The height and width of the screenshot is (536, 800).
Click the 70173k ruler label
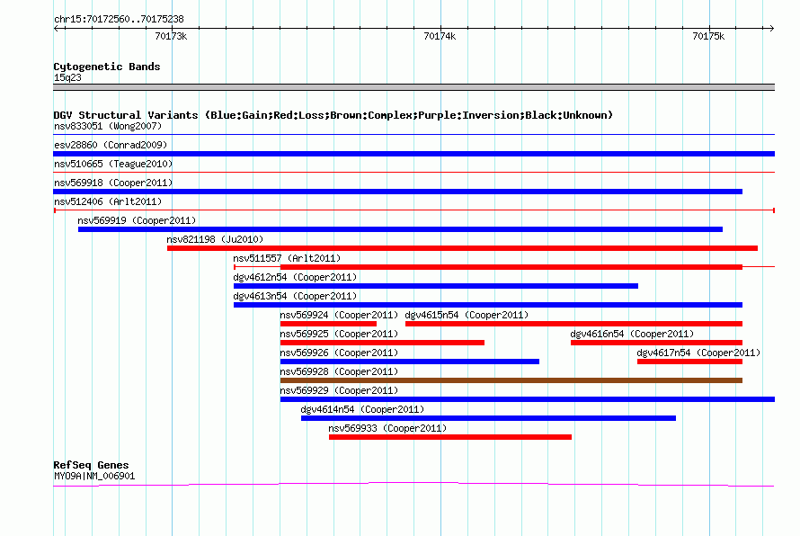tap(171, 36)
